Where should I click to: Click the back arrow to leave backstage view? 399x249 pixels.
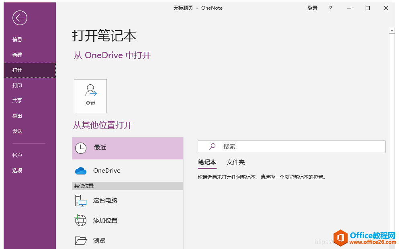pos(19,18)
